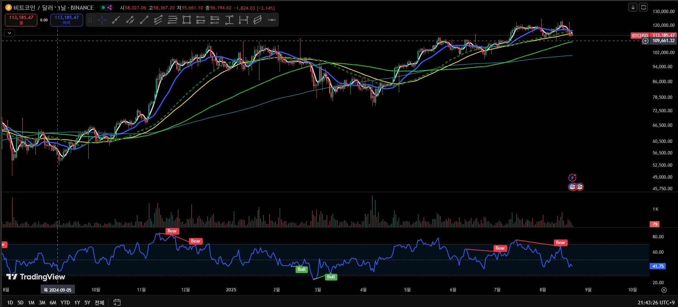Choose the short position tool

tap(215, 20)
